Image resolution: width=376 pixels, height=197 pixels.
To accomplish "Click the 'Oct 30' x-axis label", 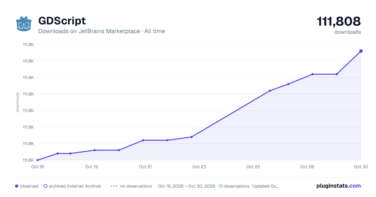I will click(x=360, y=167).
